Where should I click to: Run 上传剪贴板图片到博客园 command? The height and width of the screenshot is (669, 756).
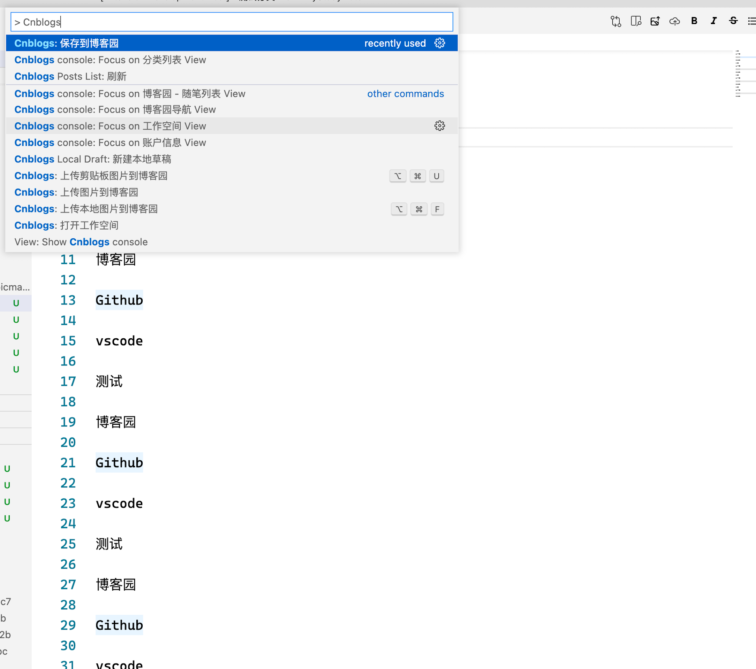click(x=91, y=176)
